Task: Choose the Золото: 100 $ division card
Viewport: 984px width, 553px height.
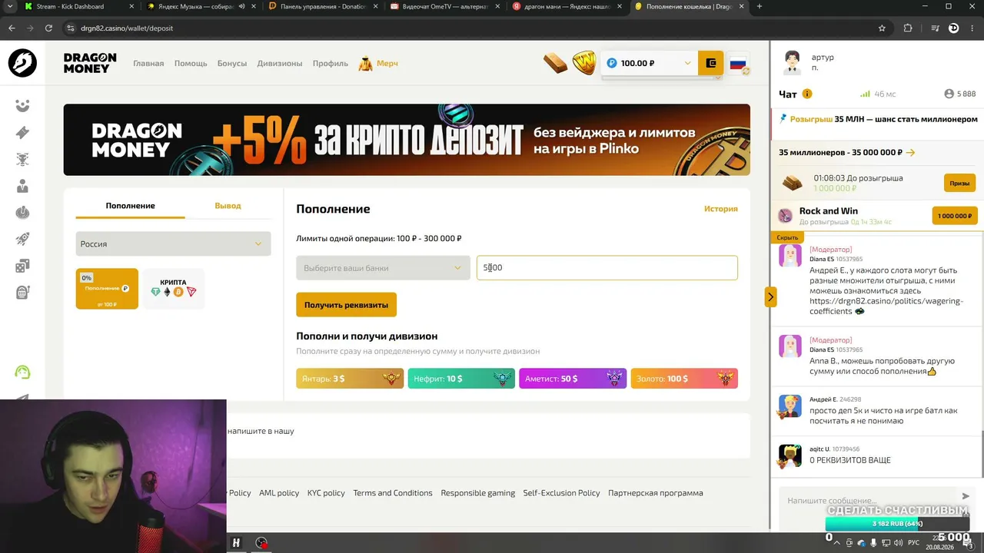Action: tap(684, 379)
